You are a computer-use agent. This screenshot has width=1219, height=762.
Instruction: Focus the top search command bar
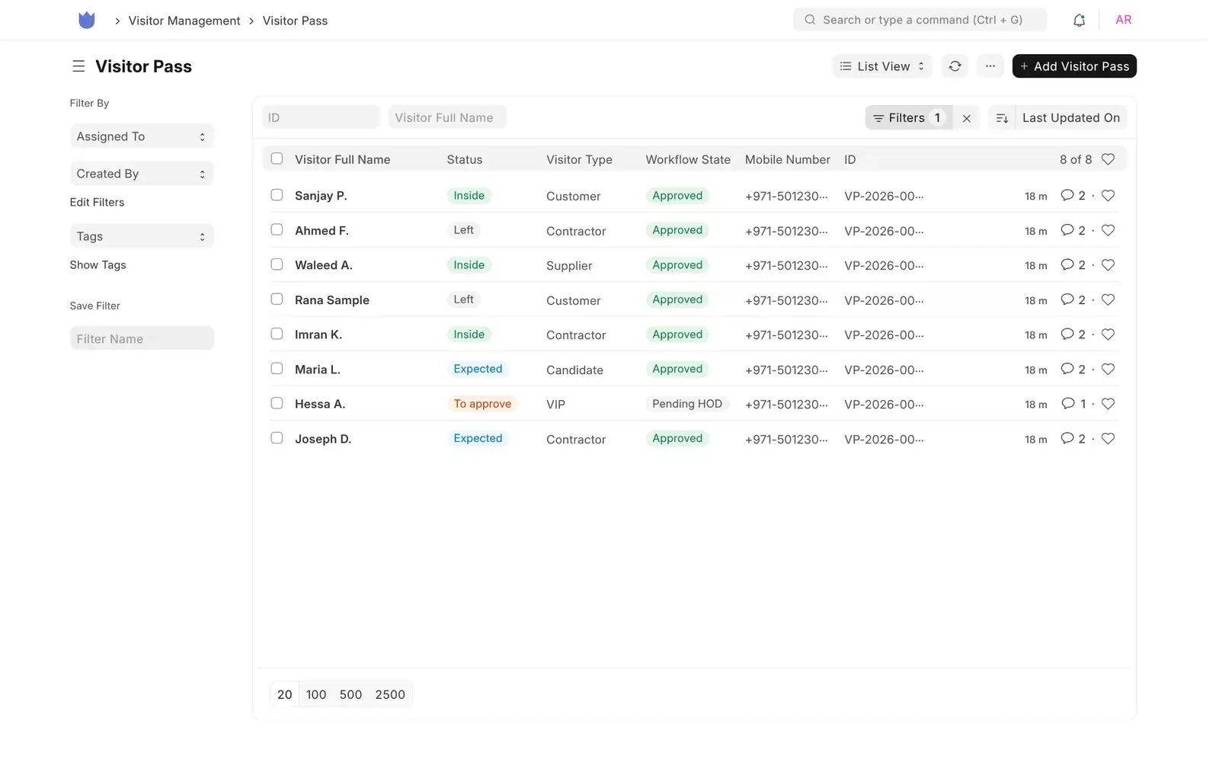point(920,20)
